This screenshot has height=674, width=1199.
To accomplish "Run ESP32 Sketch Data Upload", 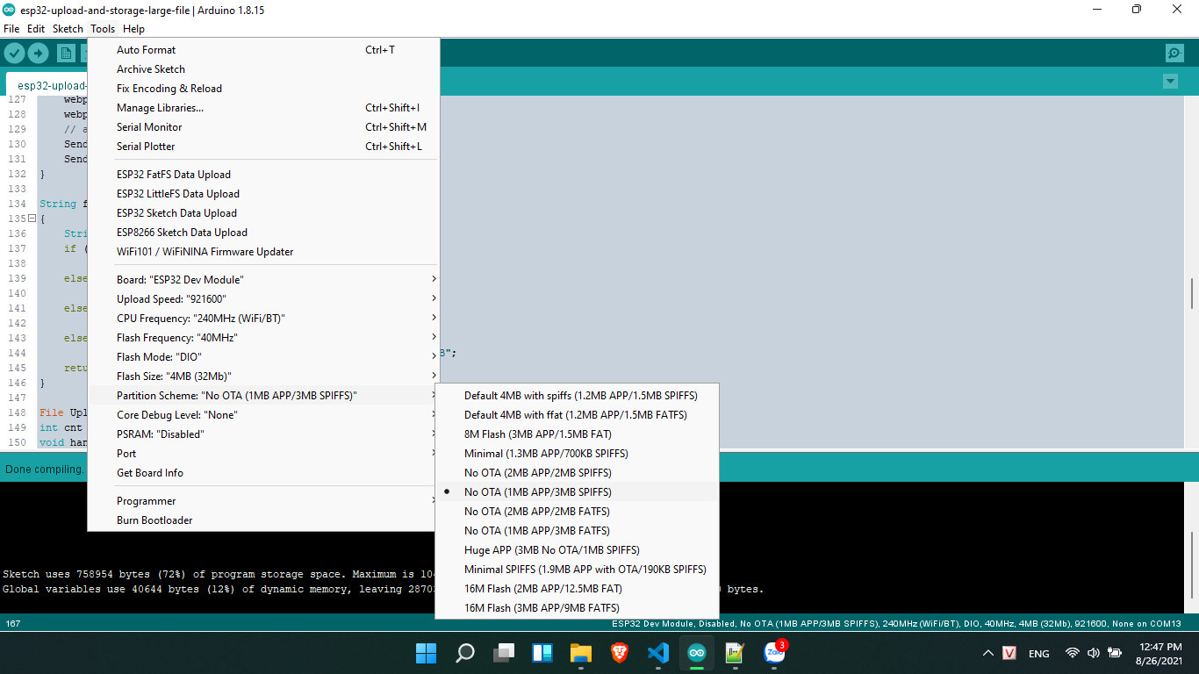I will coord(263,213).
